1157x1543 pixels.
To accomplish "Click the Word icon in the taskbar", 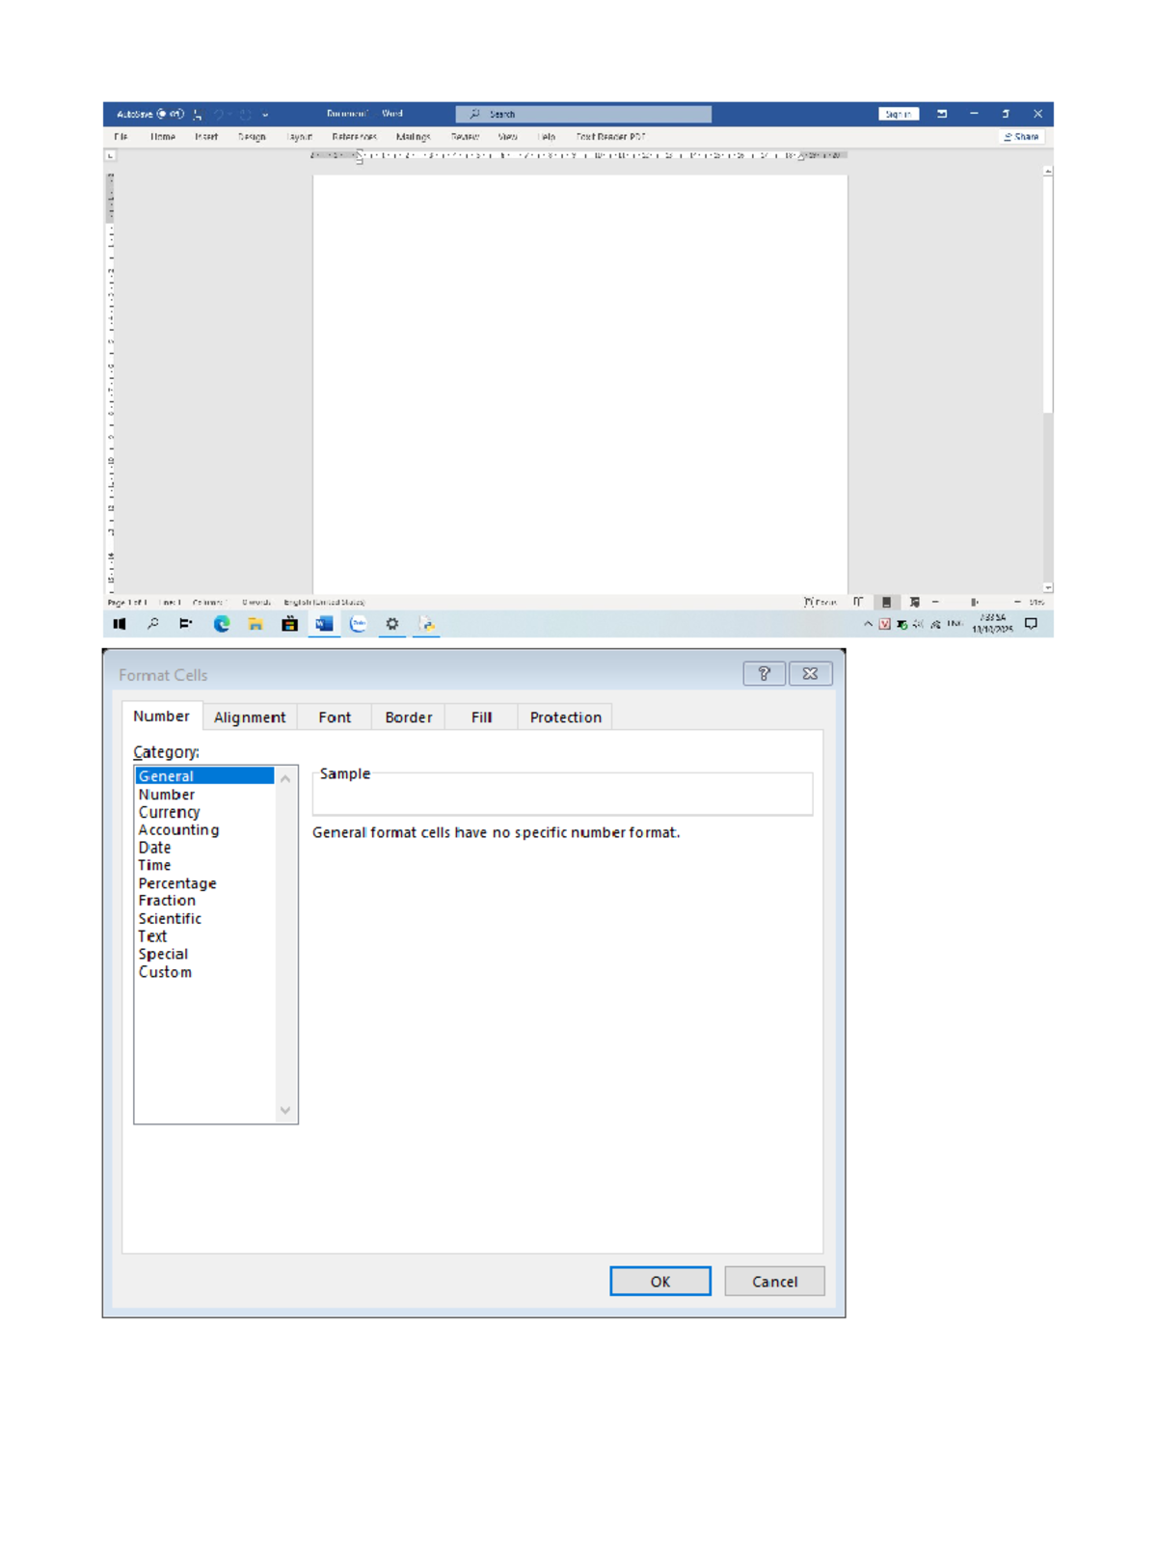I will (324, 624).
